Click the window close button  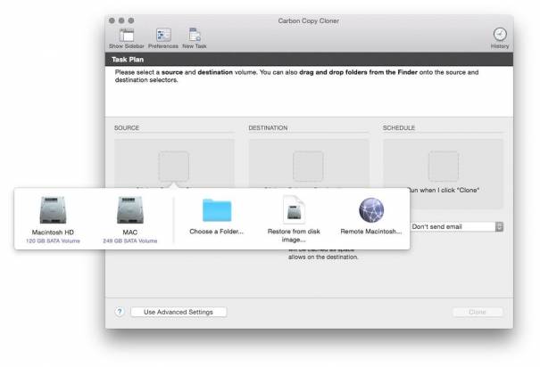point(112,20)
